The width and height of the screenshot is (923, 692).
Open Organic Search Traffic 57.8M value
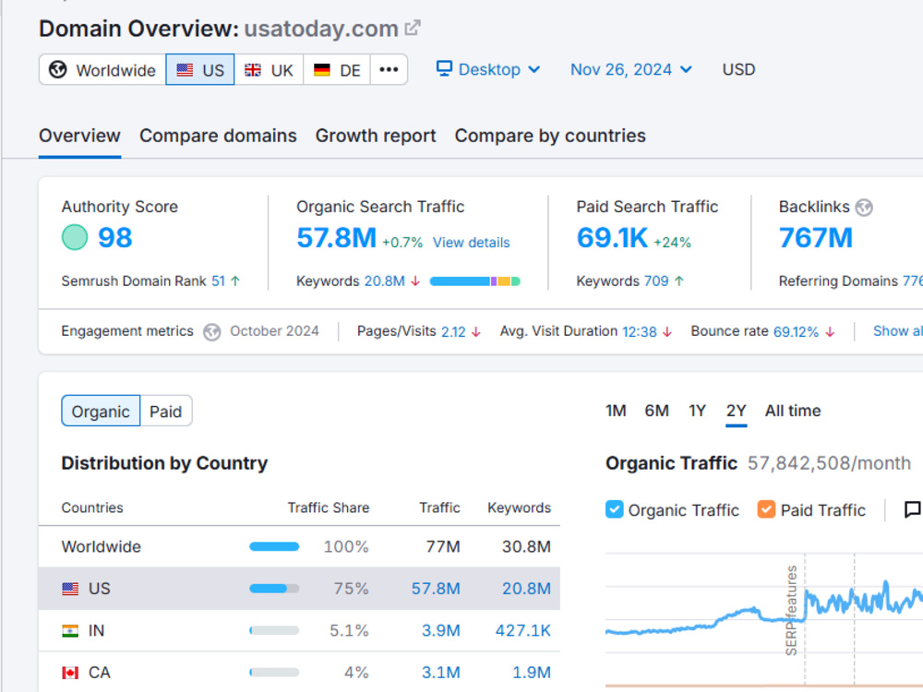[336, 238]
